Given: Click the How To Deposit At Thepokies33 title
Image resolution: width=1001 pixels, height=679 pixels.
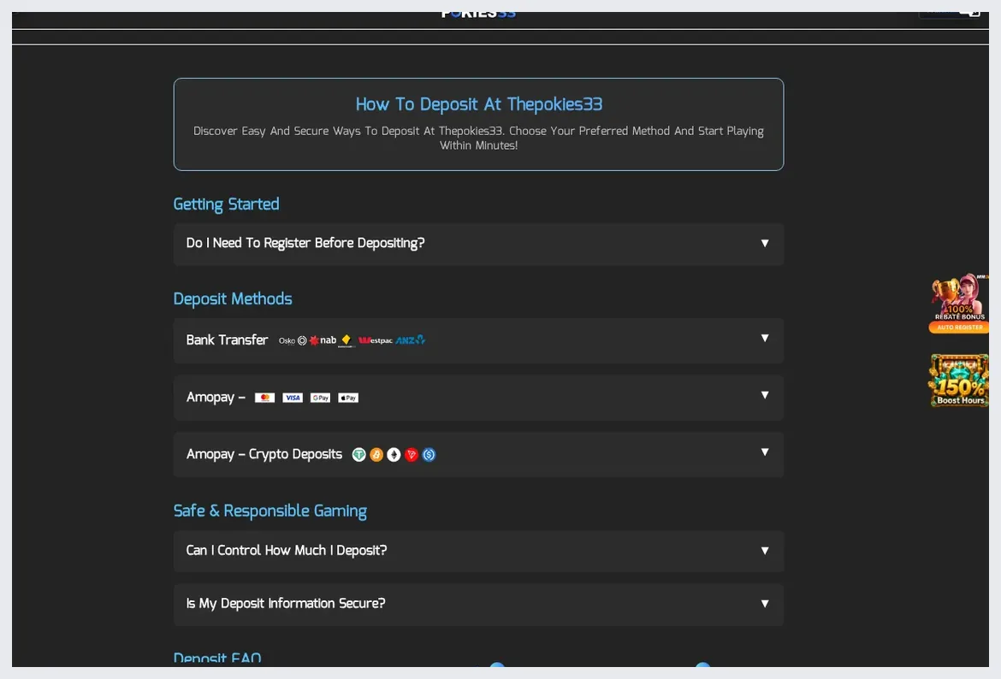Looking at the screenshot, I should [x=479, y=104].
